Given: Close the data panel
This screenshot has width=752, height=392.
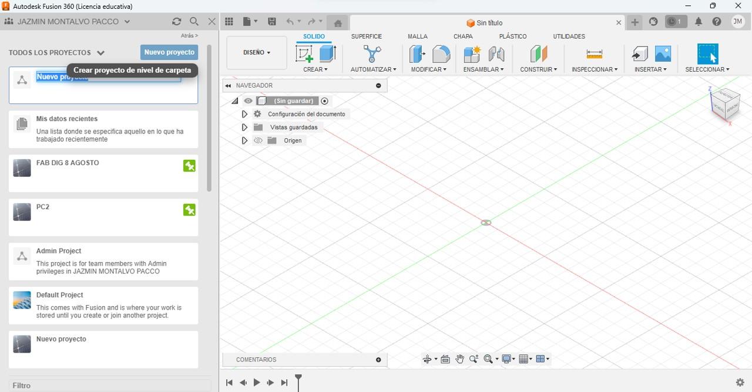Looking at the screenshot, I should (x=212, y=21).
